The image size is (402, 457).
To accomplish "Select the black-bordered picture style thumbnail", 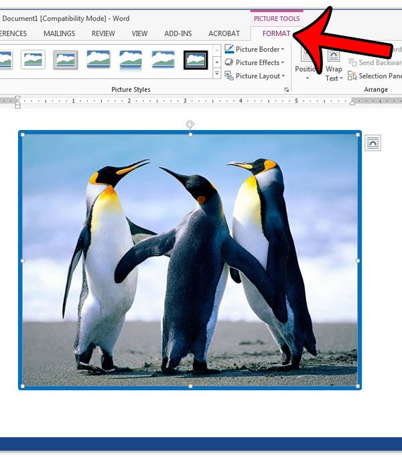I will [196, 60].
